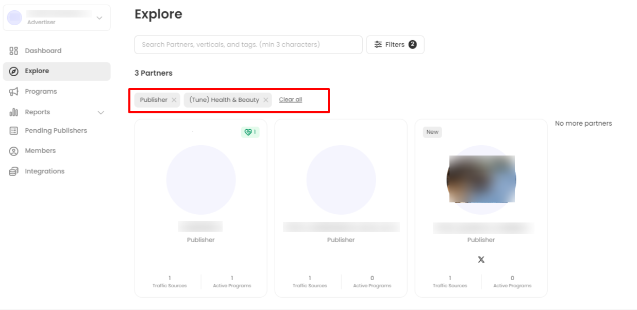Click the X social icon on third partner card
This screenshot has width=637, height=310.
[x=481, y=260]
